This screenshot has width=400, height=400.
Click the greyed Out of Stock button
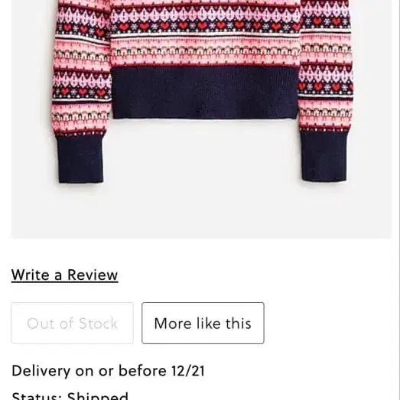73,323
